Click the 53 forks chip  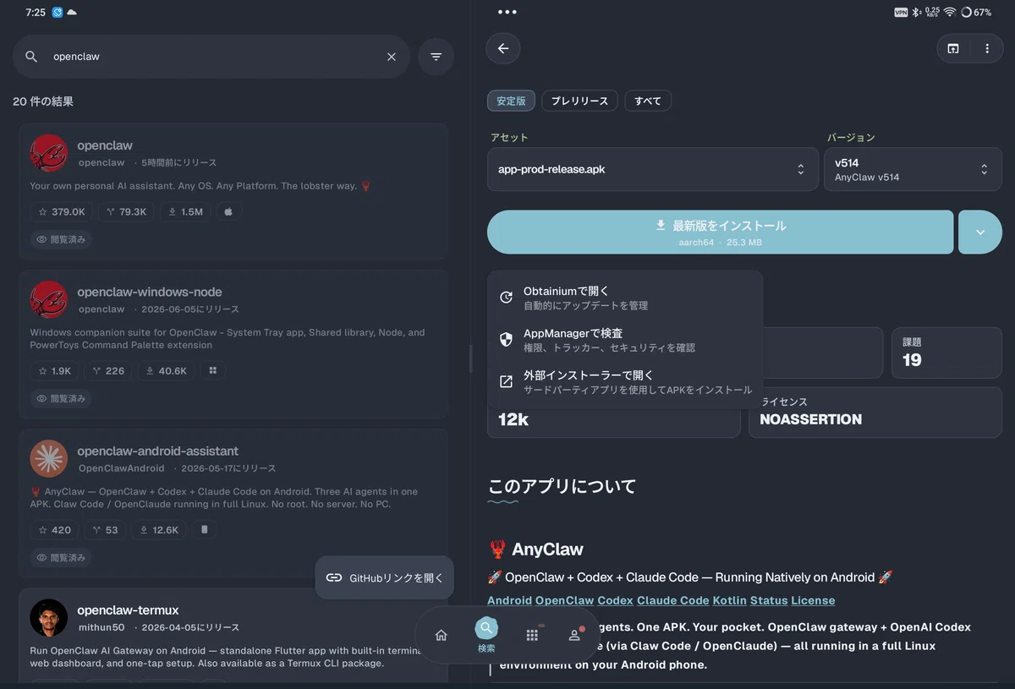pyautogui.click(x=106, y=530)
